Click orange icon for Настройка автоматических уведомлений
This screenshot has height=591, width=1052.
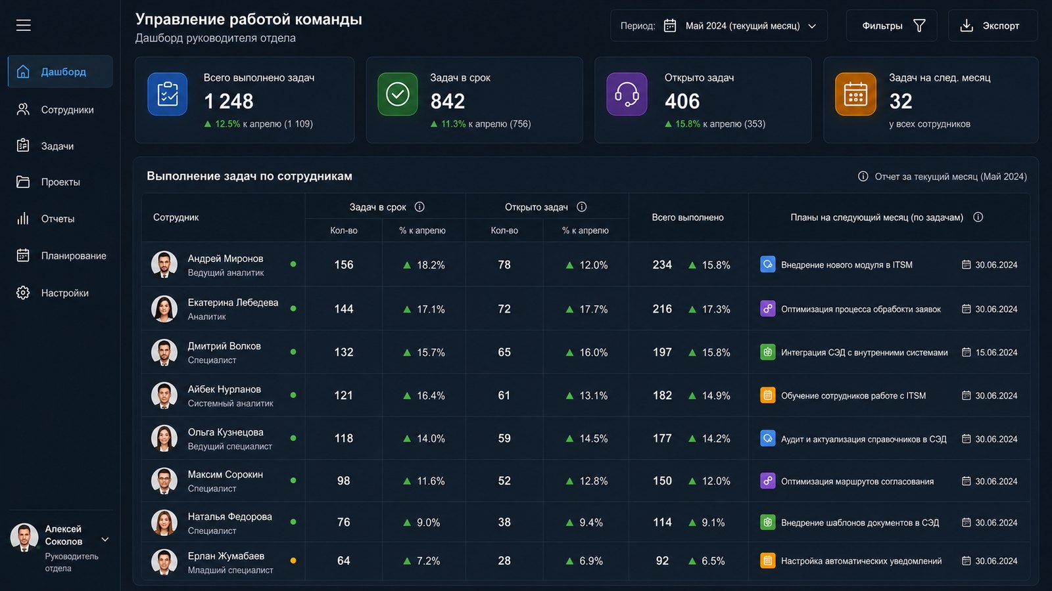coord(768,561)
